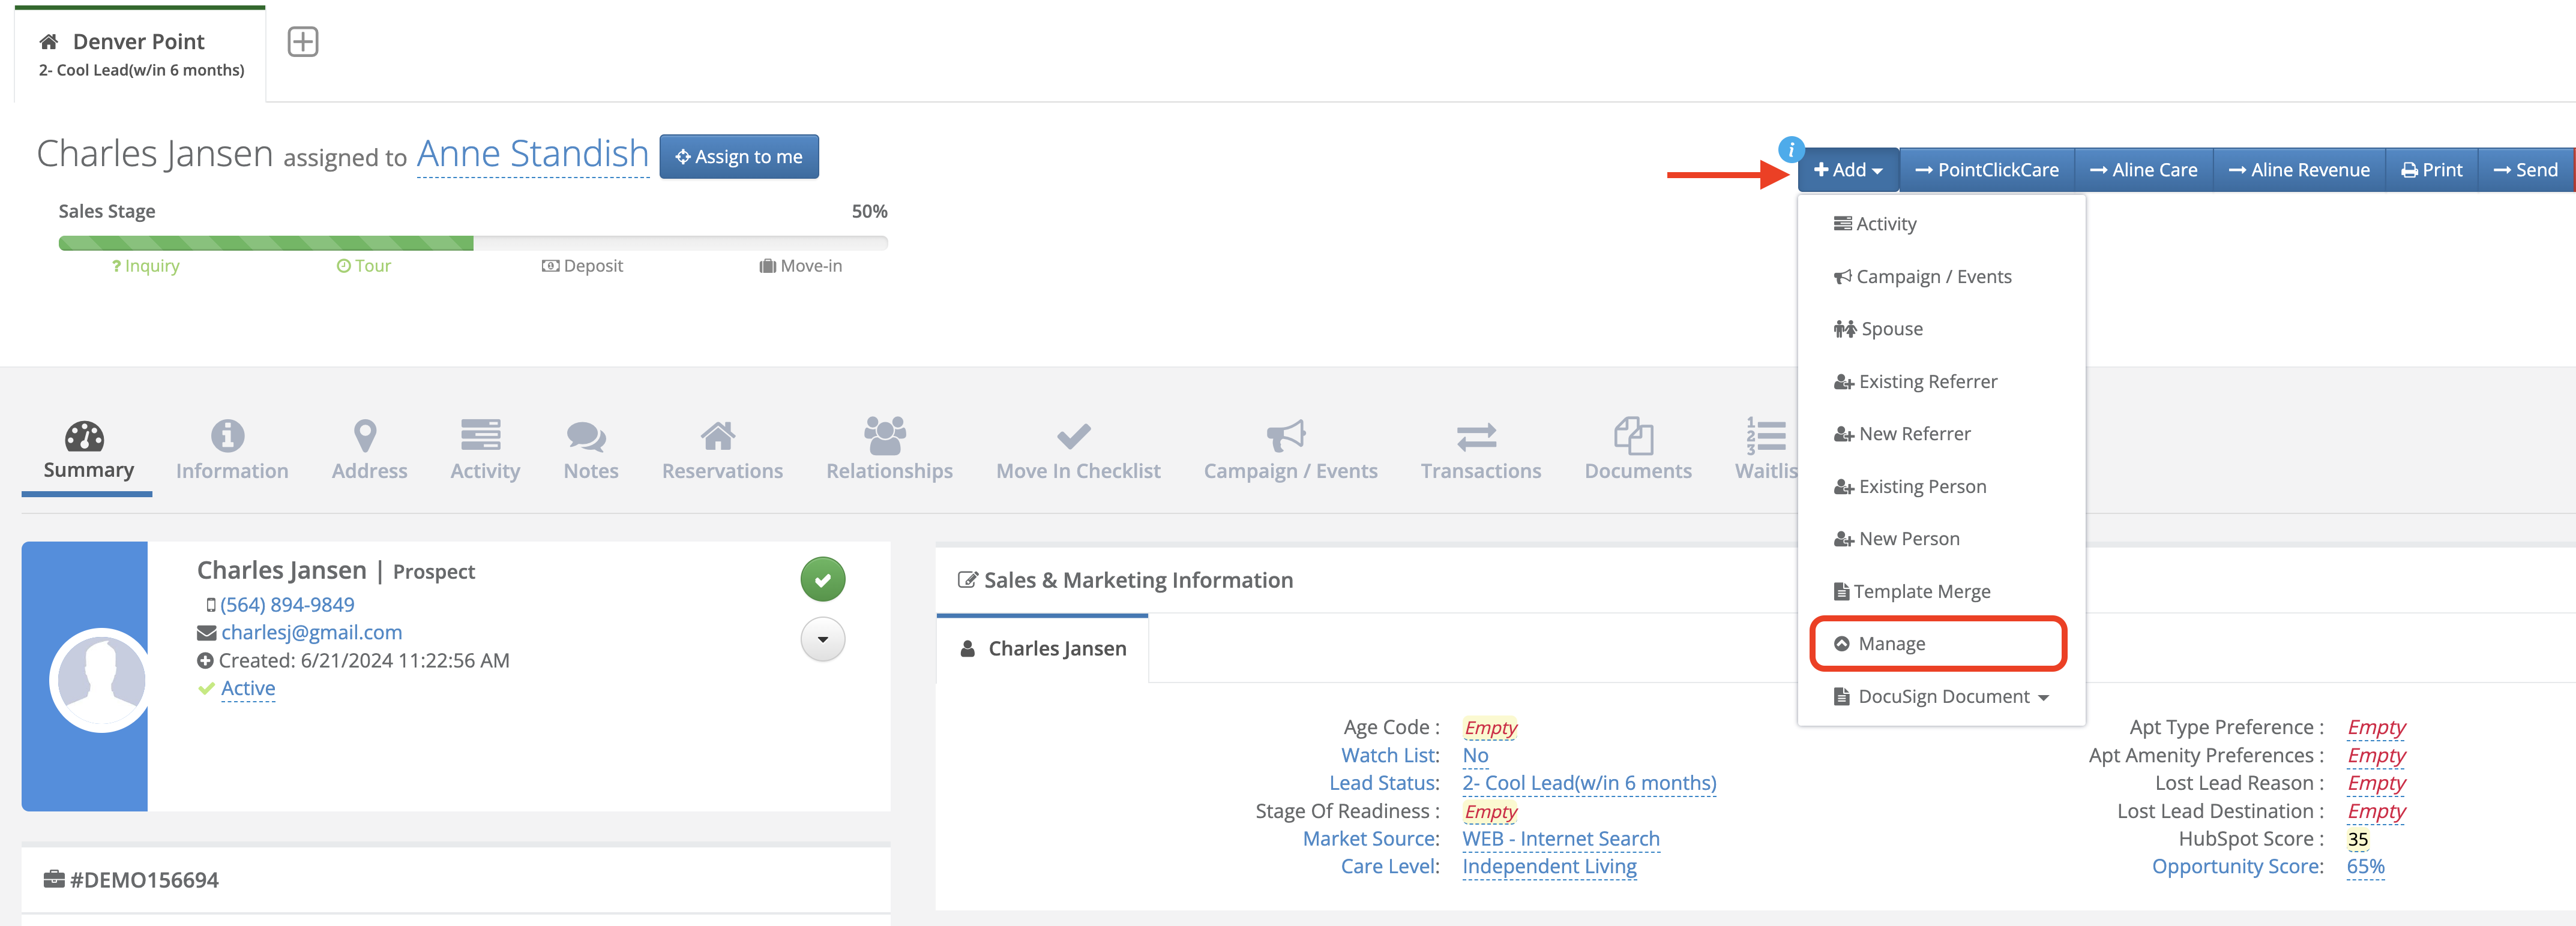This screenshot has height=926, width=2576.
Task: Open the charlesj@gmail.com email link
Action: [311, 632]
